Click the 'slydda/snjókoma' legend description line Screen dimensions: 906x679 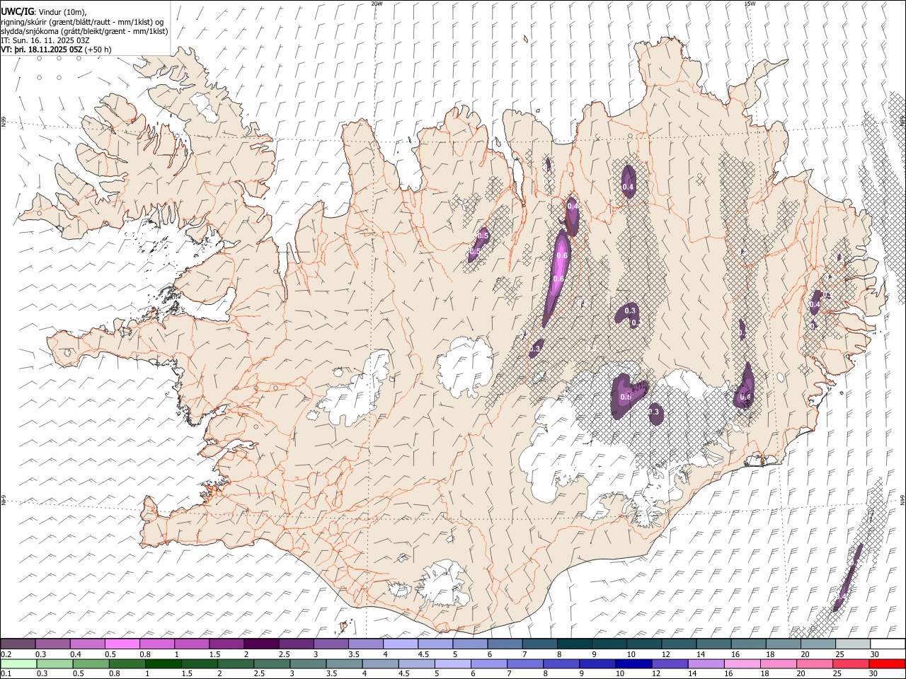[84, 31]
